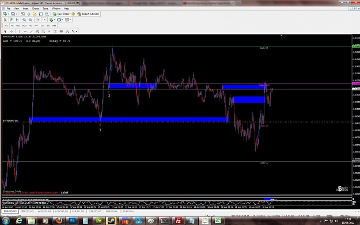Select the trendline drawing tool
Image resolution: width=360 pixels, height=225 pixels.
pos(31,31)
